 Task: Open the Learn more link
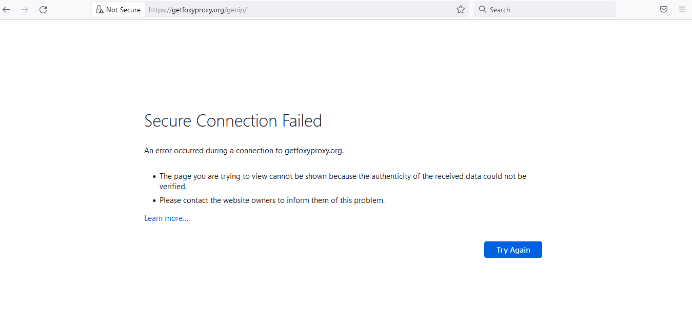tap(166, 218)
